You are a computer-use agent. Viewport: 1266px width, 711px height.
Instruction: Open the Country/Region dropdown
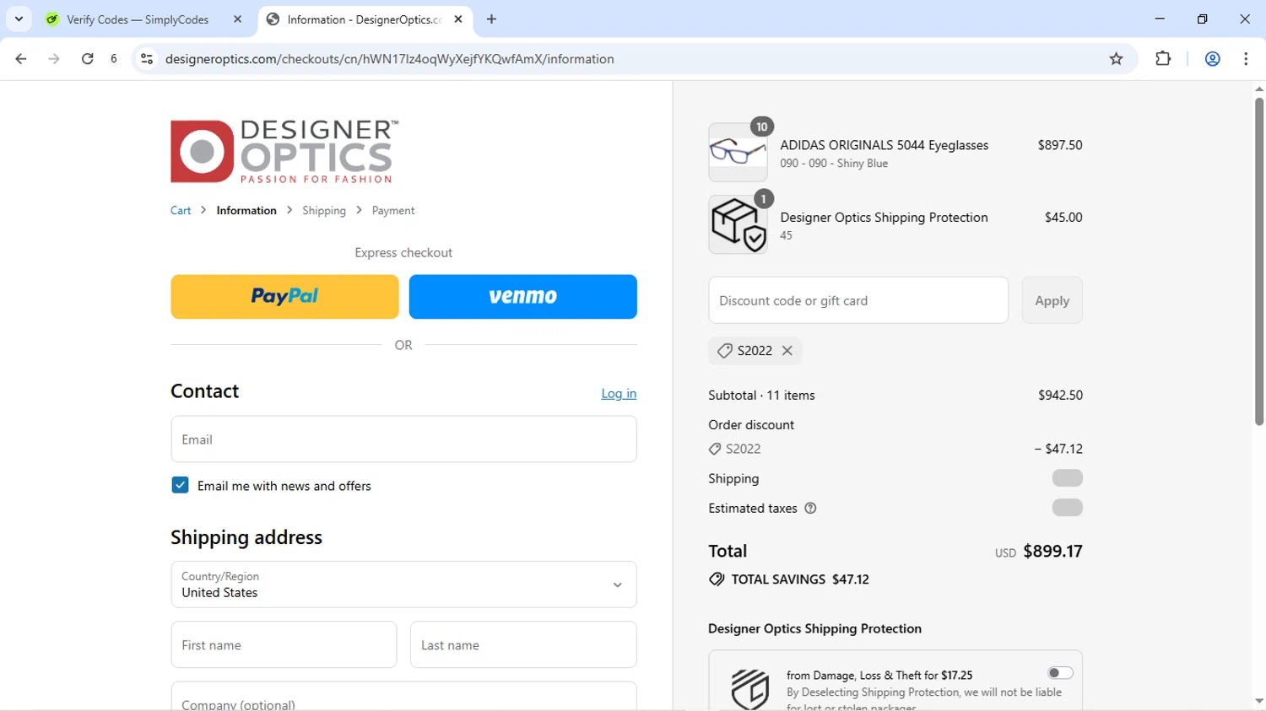pos(403,584)
